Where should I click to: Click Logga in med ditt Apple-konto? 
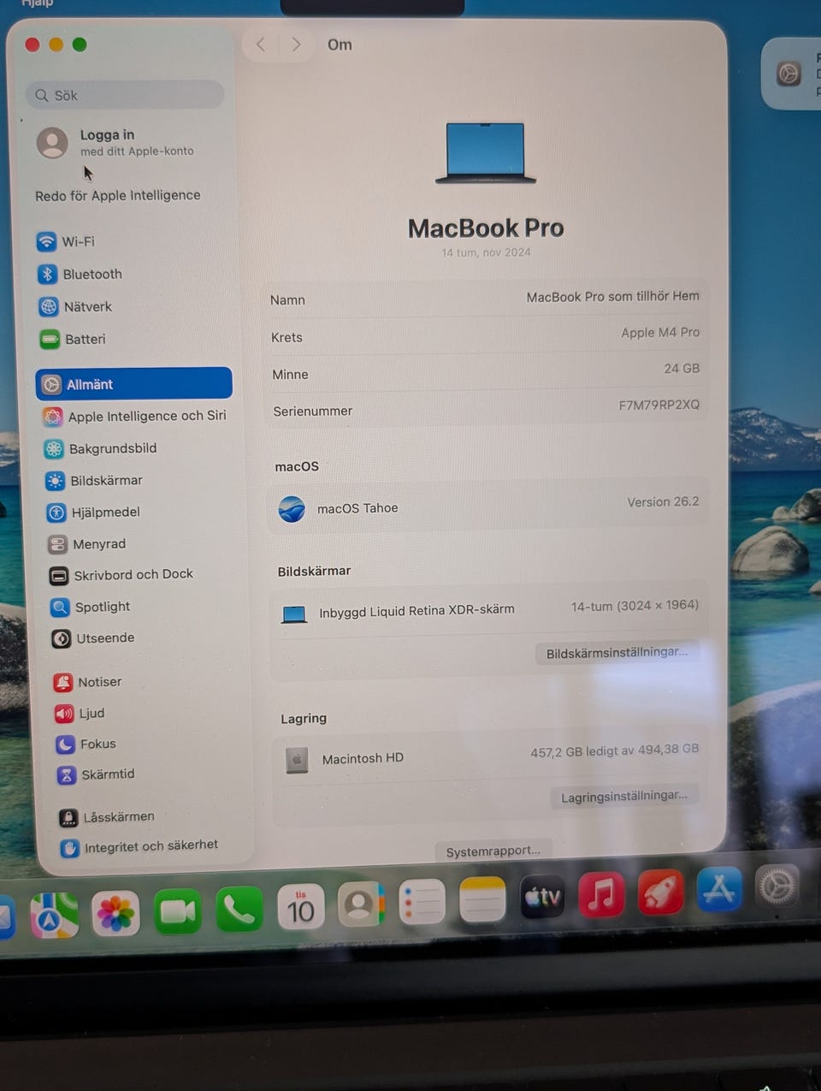click(x=115, y=142)
